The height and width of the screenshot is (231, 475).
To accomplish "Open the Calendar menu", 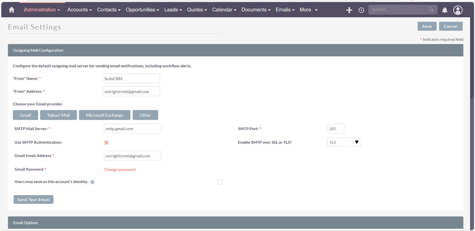I will pos(224,10).
